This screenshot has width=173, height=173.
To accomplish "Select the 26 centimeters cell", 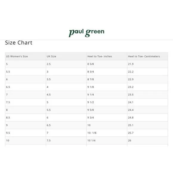I will [148, 140].
